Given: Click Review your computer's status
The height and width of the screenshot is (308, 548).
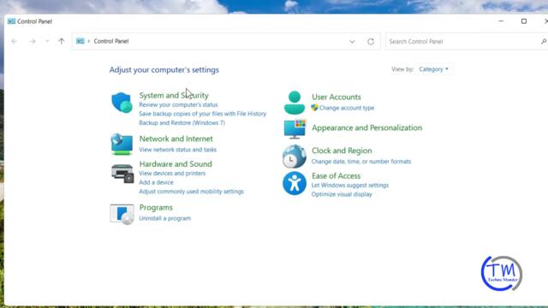Looking at the screenshot, I should coord(178,104).
